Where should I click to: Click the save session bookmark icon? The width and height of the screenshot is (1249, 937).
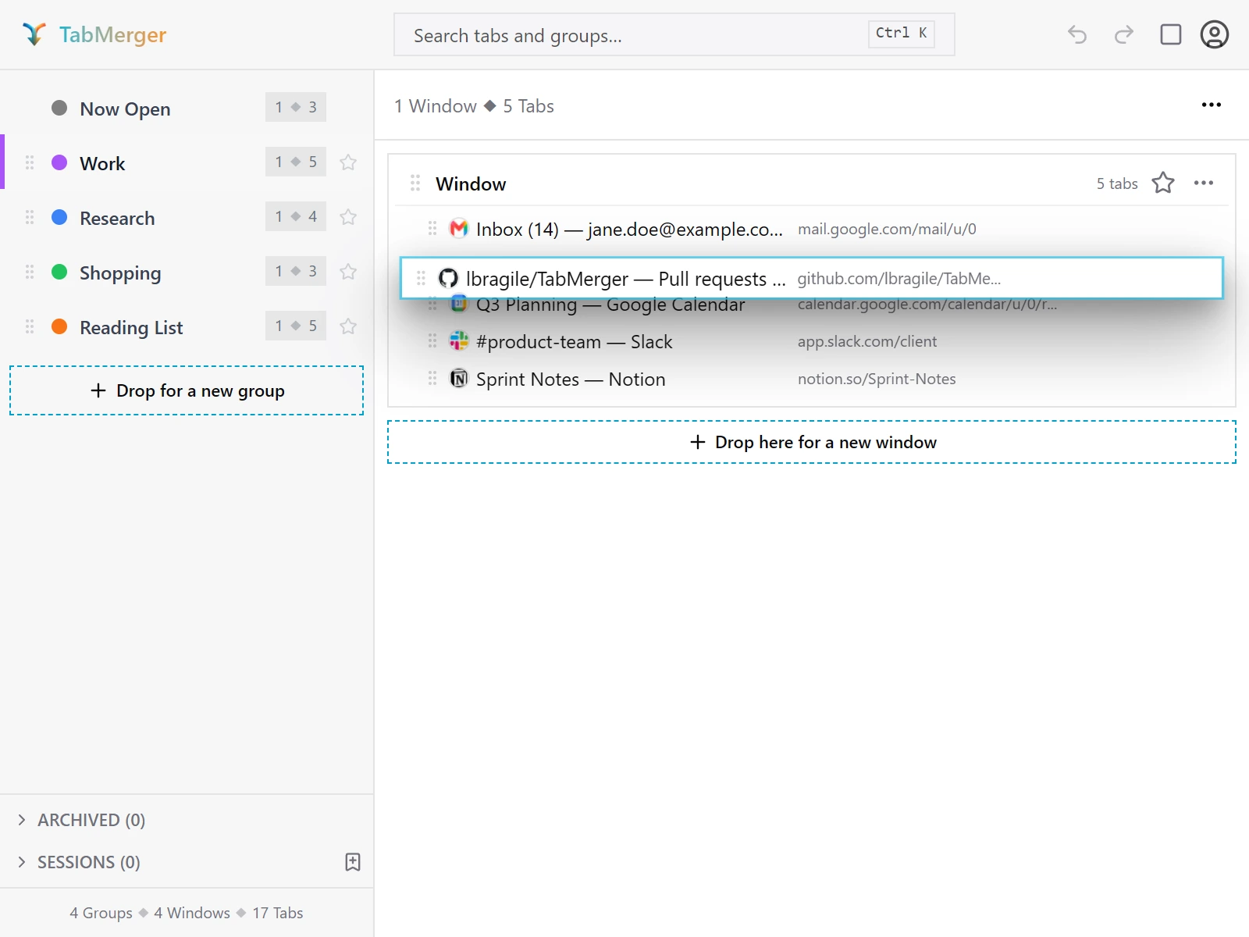(x=353, y=862)
